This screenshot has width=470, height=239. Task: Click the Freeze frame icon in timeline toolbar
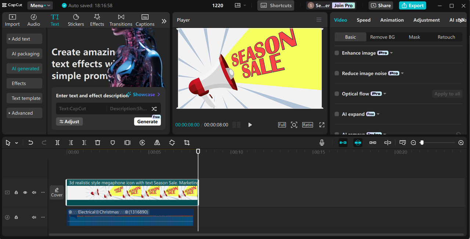127,143
